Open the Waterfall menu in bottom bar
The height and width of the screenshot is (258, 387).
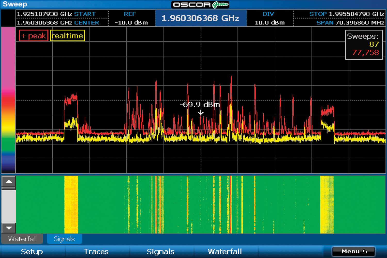coord(225,252)
